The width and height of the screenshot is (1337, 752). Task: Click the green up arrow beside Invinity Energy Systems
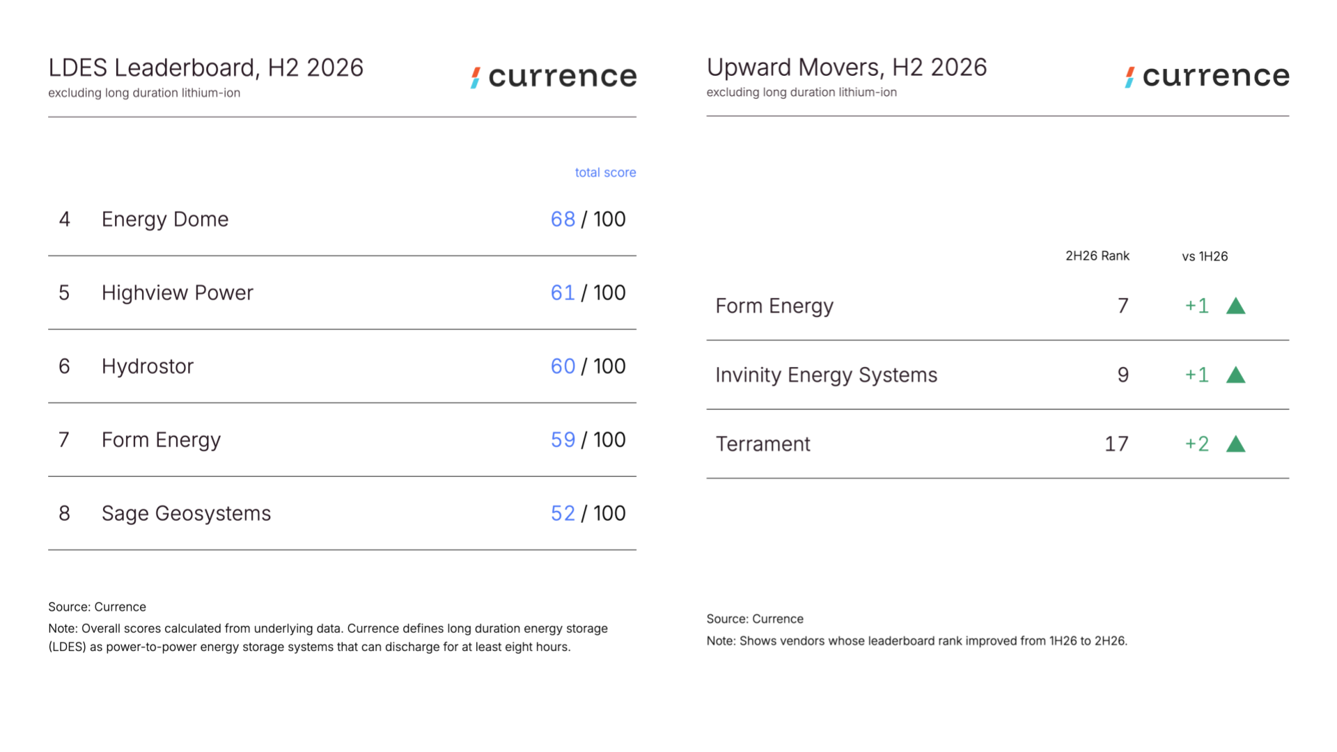coord(1235,375)
